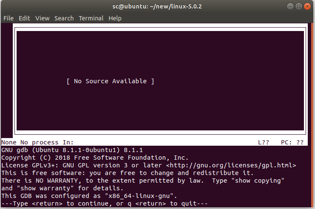Maximize the terminal window
This screenshot has height=209, width=315.
tap(299, 6)
